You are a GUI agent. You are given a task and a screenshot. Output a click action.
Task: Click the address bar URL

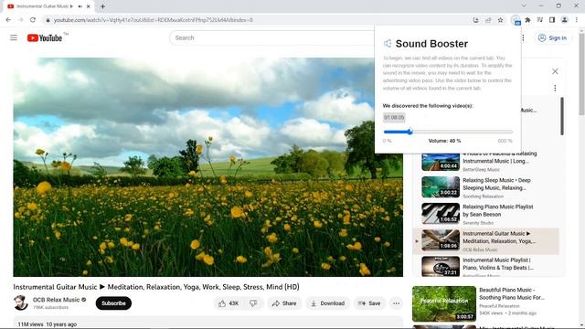[153, 20]
